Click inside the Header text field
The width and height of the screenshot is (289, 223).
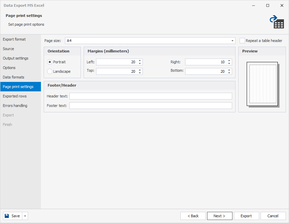pyautogui.click(x=151, y=96)
